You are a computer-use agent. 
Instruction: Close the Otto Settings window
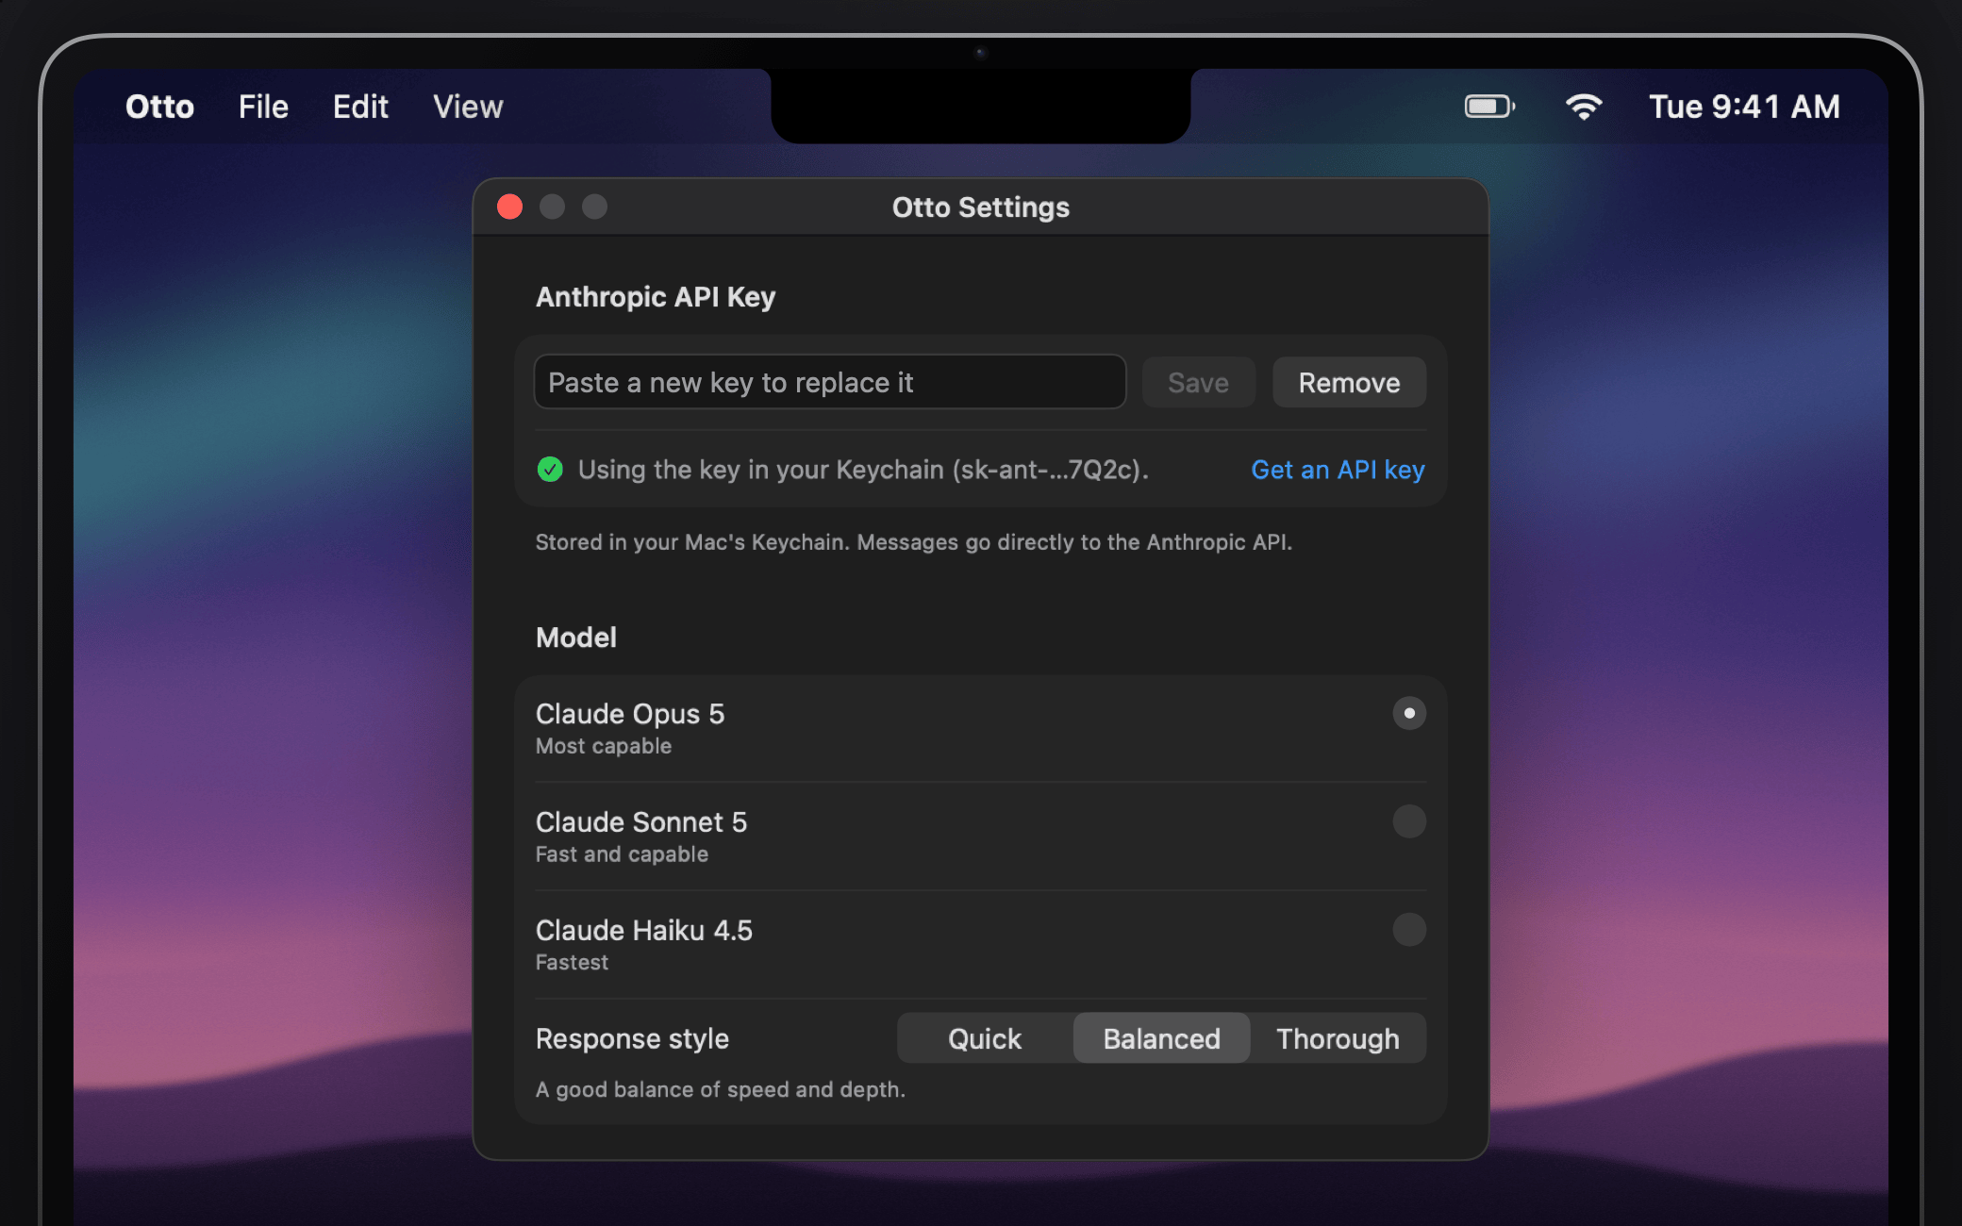coord(509,207)
